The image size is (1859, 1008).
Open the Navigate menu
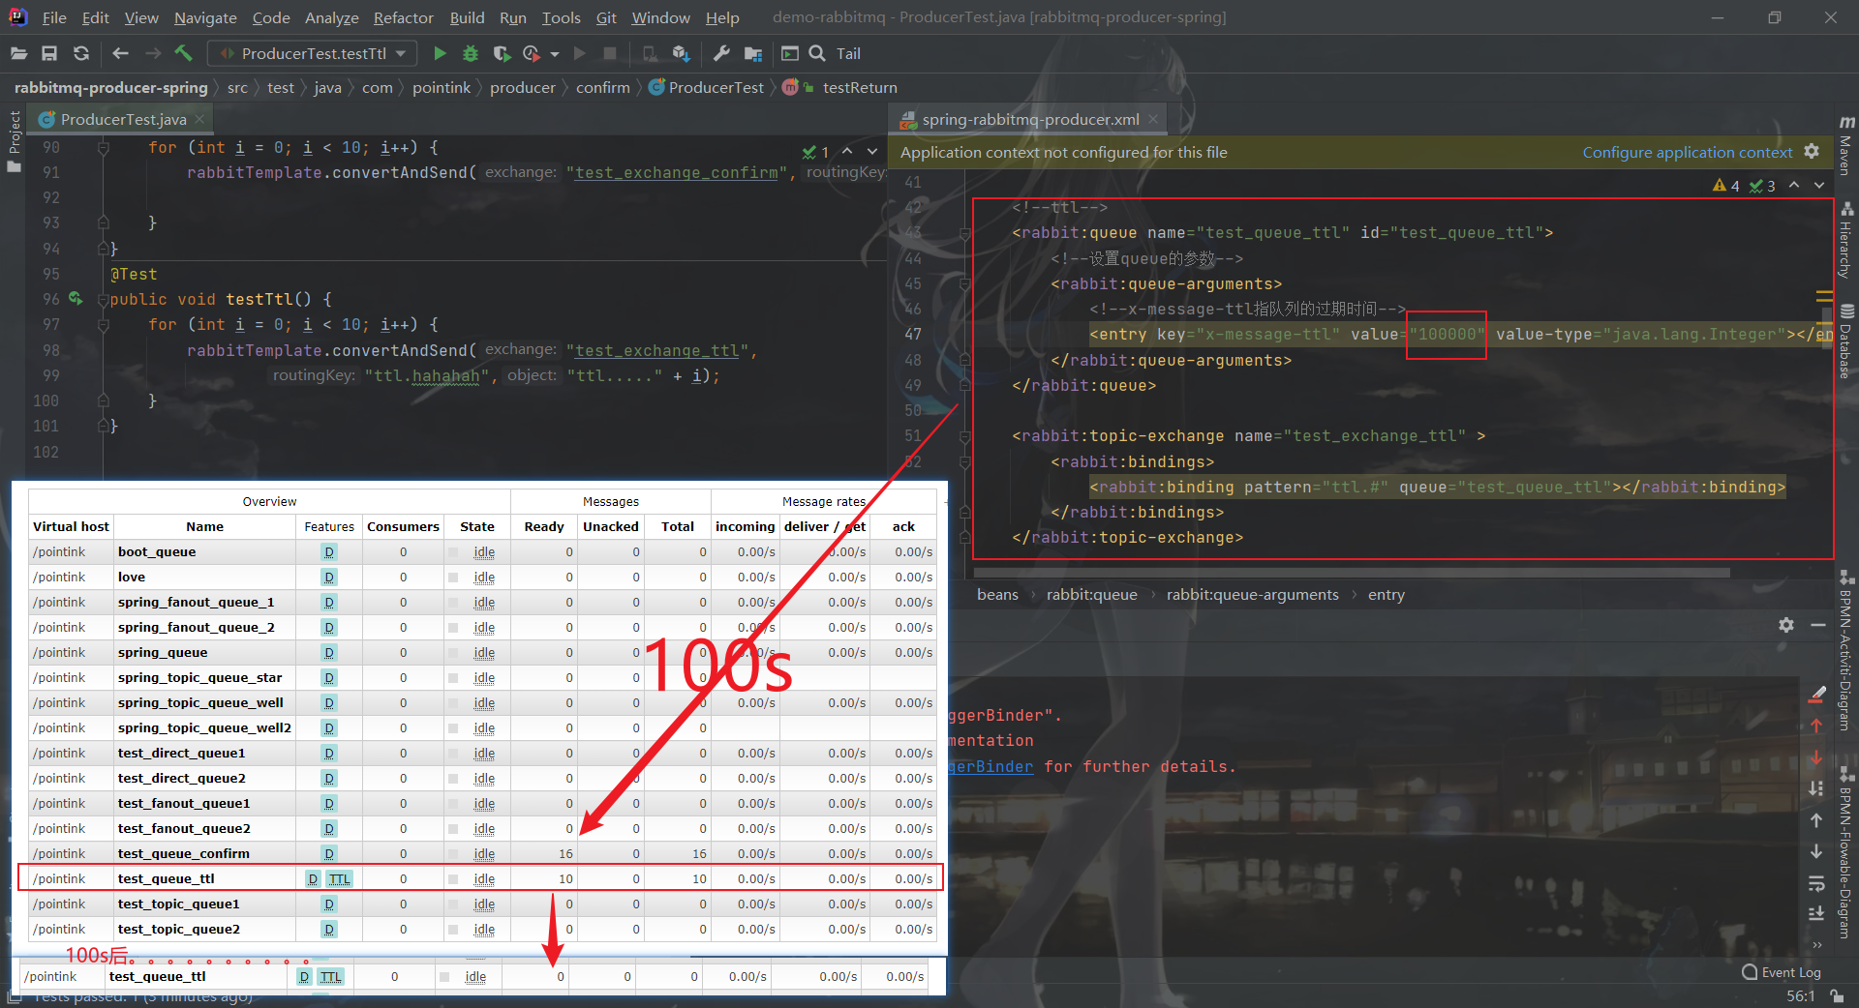pyautogui.click(x=205, y=17)
